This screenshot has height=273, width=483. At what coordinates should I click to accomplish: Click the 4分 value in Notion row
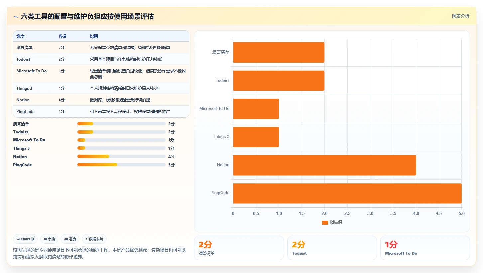[61, 100]
